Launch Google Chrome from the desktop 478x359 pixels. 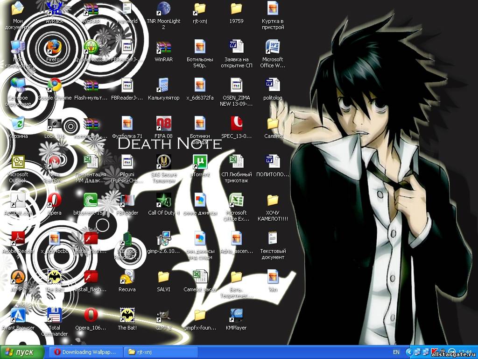tap(54, 85)
